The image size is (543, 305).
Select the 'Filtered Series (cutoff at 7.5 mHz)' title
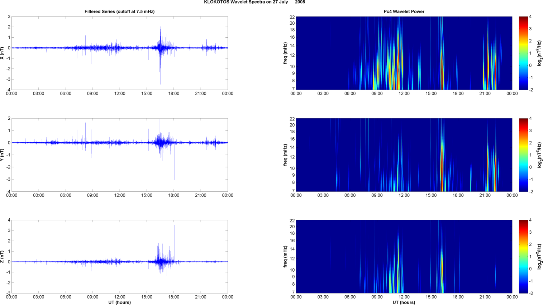coord(119,11)
